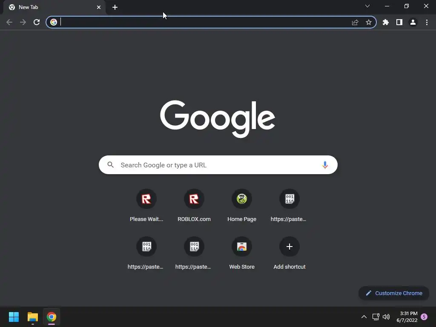This screenshot has width=436, height=327.
Task: Open the Windows Start menu
Action: (x=14, y=317)
